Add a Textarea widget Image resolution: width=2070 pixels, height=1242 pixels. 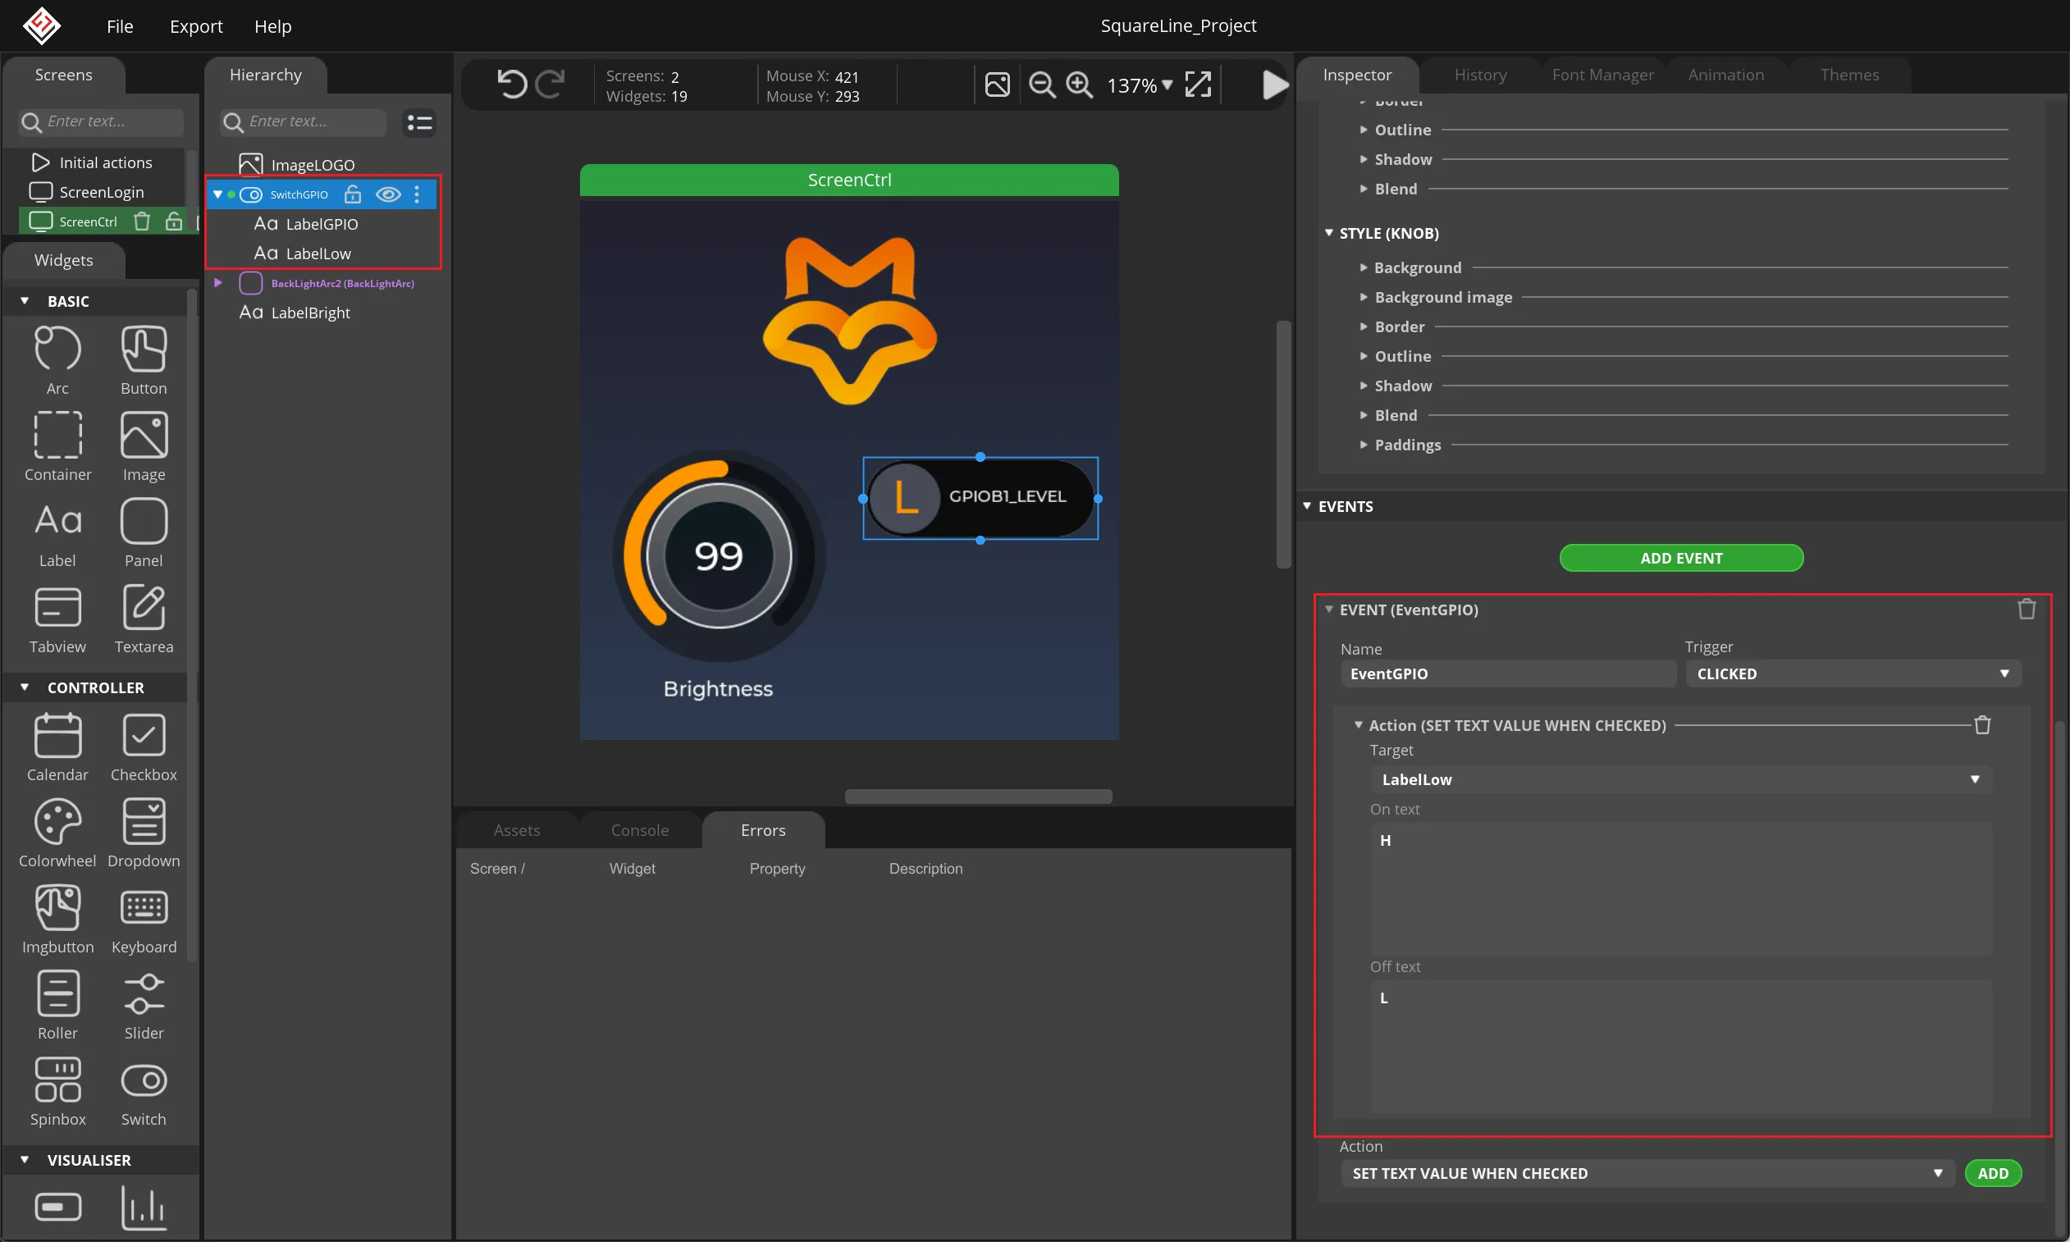click(x=144, y=619)
